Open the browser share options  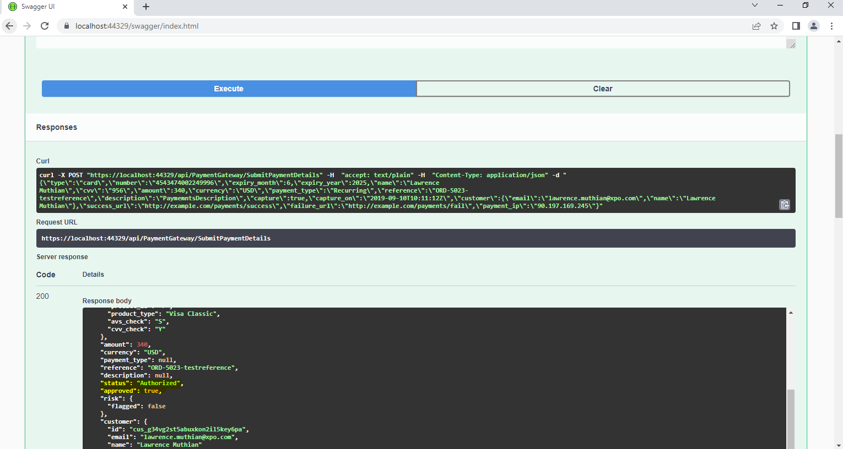(756, 26)
